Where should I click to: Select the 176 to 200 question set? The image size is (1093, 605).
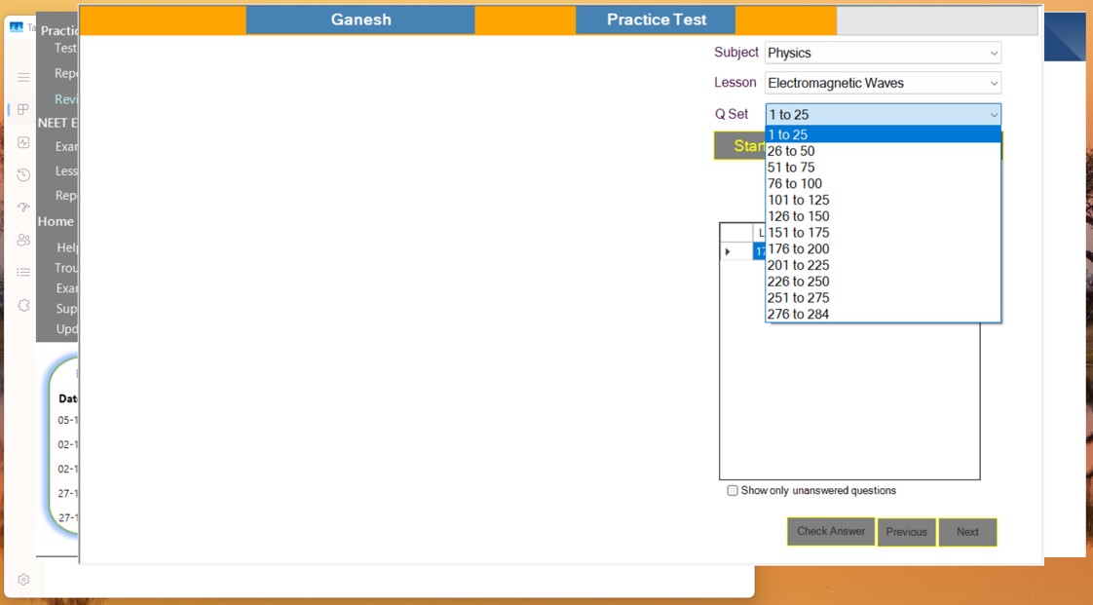coord(798,248)
